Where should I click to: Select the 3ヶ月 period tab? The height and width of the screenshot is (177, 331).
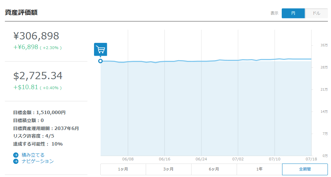tap(169, 169)
